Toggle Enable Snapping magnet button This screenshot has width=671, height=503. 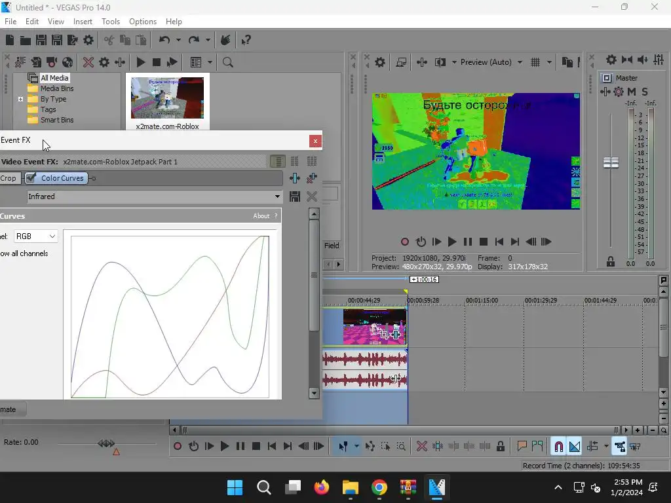click(x=558, y=447)
